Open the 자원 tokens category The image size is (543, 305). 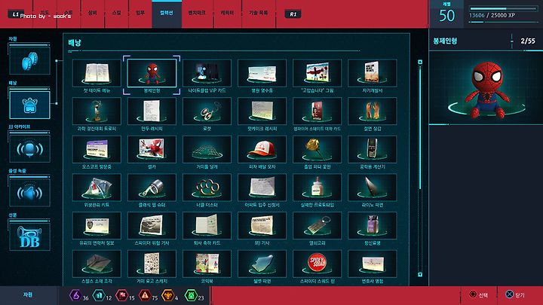[29, 61]
